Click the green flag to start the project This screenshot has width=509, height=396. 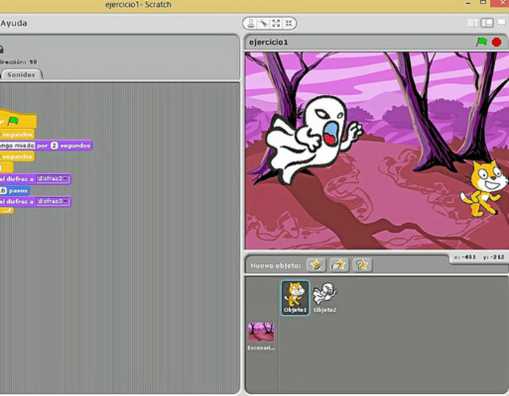click(x=482, y=42)
